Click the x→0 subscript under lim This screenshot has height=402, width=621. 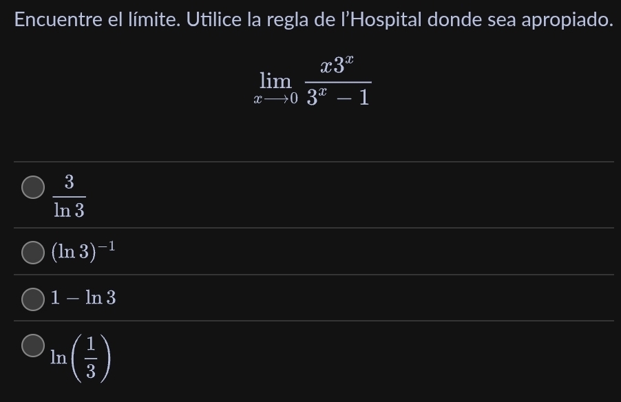point(275,99)
